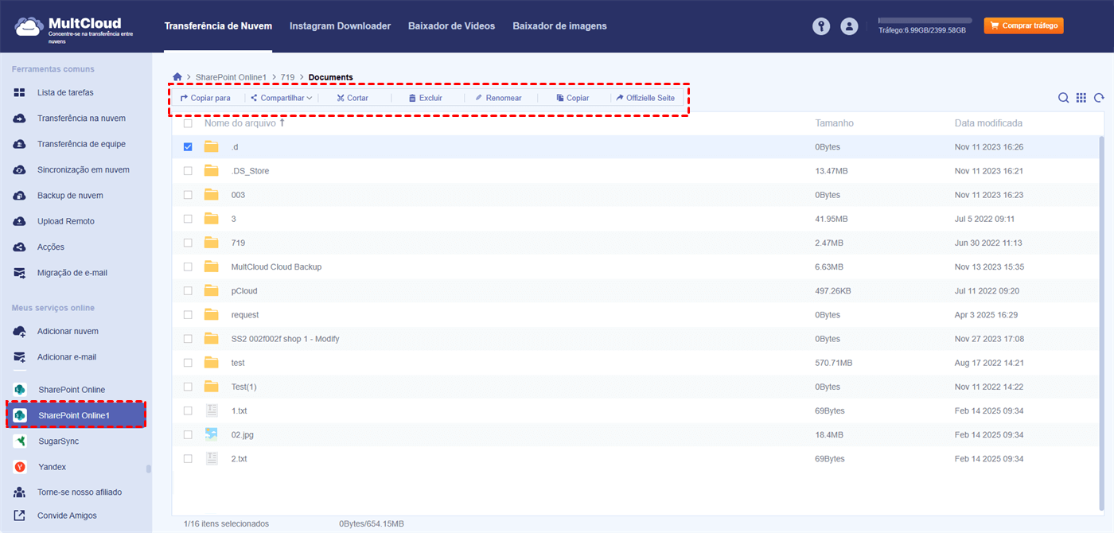Open the SS2 002f002f shop 1 - Modify folder
The height and width of the screenshot is (533, 1114).
(285, 339)
